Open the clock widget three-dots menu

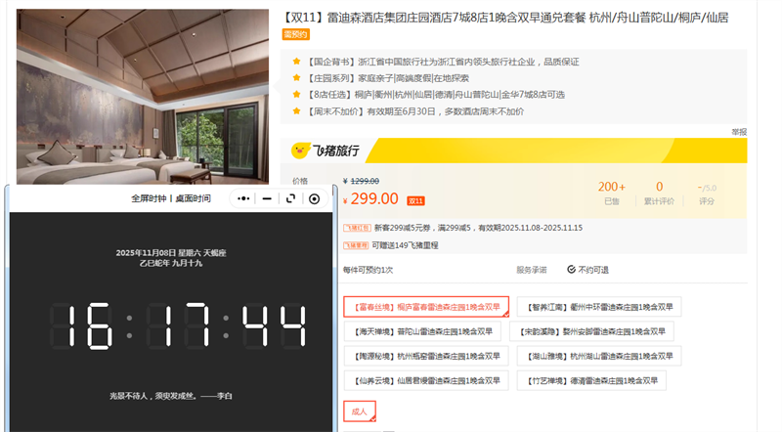pos(242,198)
